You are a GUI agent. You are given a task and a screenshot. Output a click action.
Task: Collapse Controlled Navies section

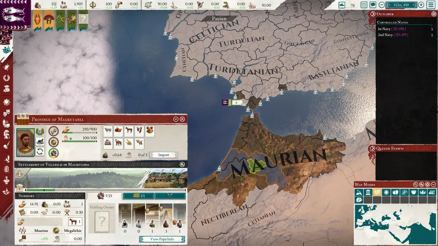click(431, 25)
